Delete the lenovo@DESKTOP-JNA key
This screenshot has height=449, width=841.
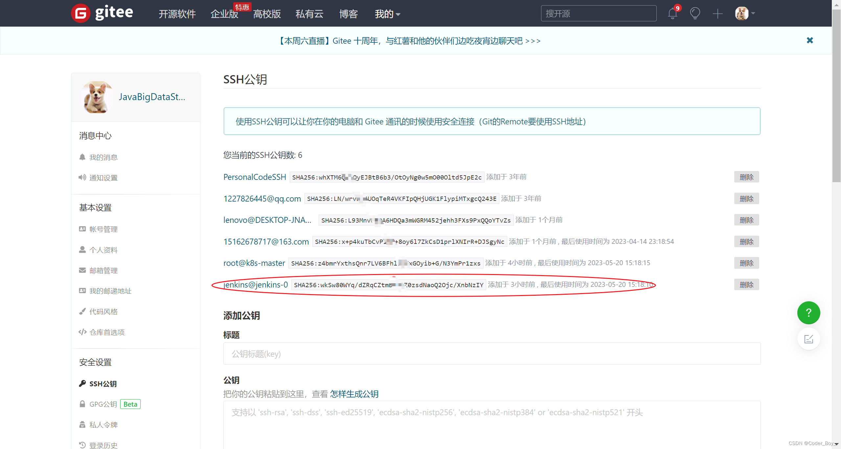(x=746, y=220)
